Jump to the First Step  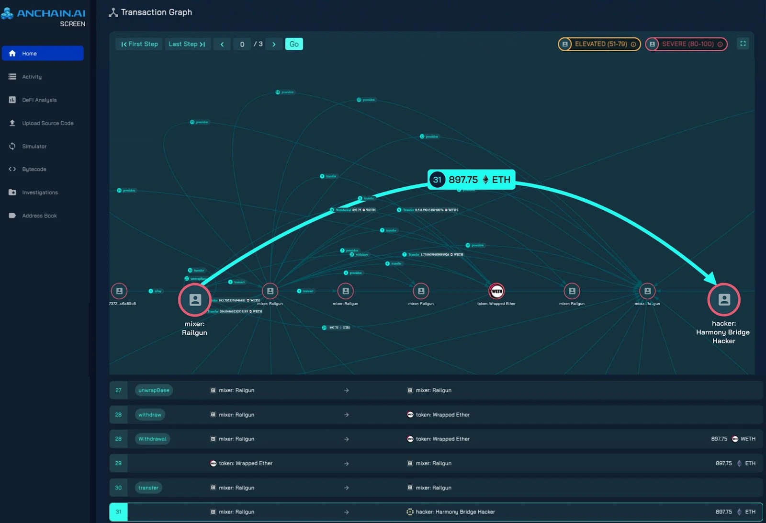click(x=138, y=44)
